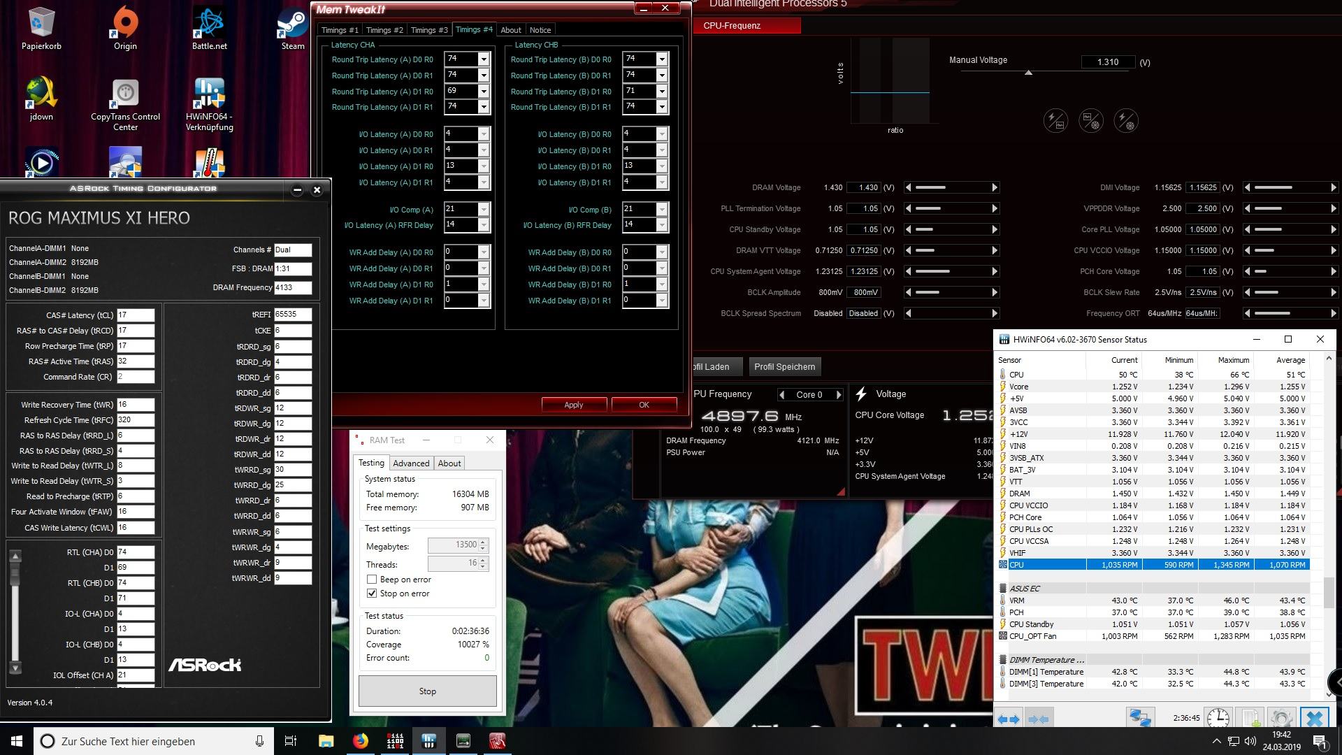Open WR Add Delay (B) D0 R0 dropdown
Screen dimensions: 1342x755
pyautogui.click(x=662, y=252)
